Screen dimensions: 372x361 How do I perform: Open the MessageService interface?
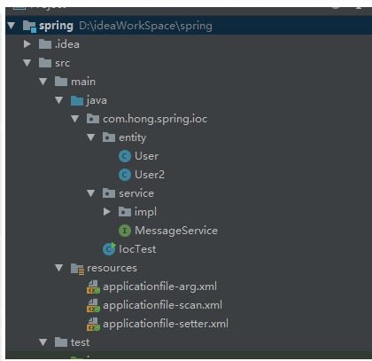tap(176, 231)
